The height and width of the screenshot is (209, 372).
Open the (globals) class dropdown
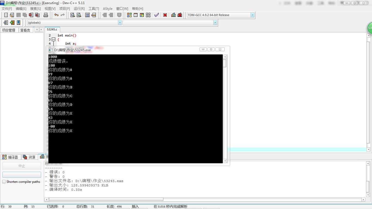(x=120, y=23)
